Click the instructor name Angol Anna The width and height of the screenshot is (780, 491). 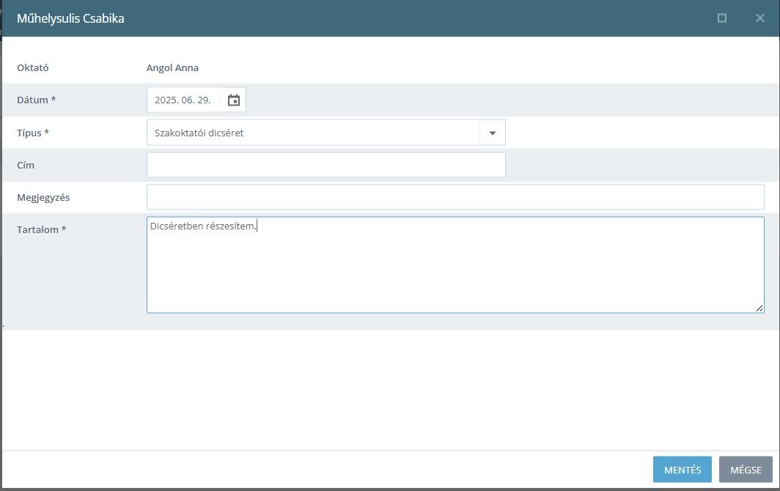(172, 67)
